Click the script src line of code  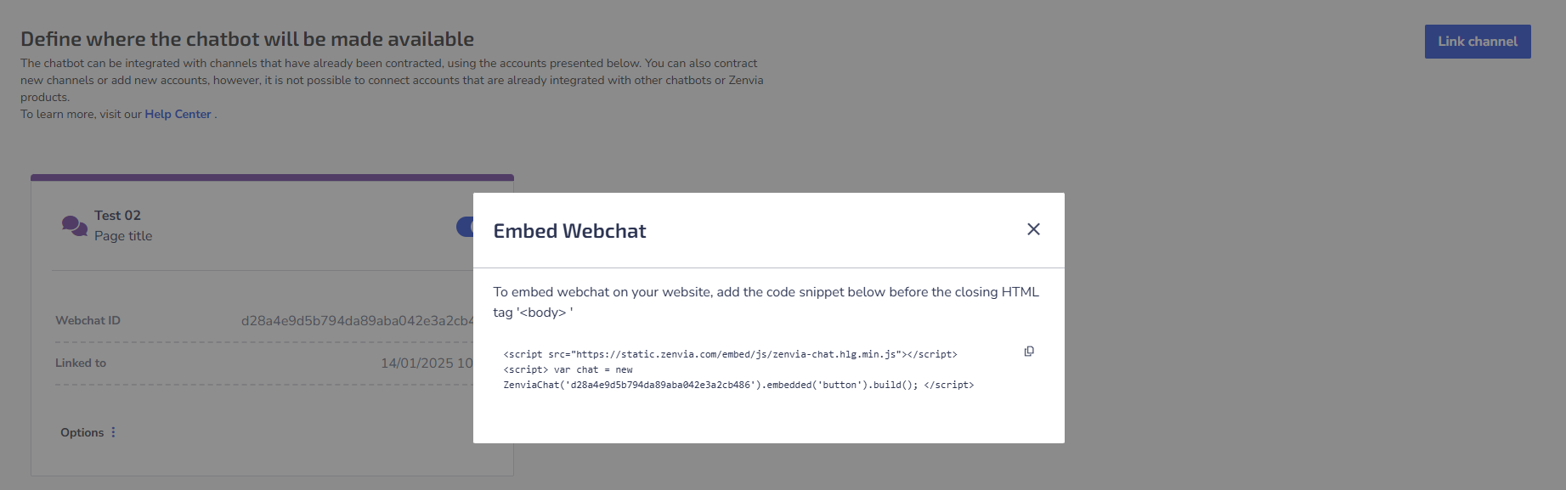[730, 354]
